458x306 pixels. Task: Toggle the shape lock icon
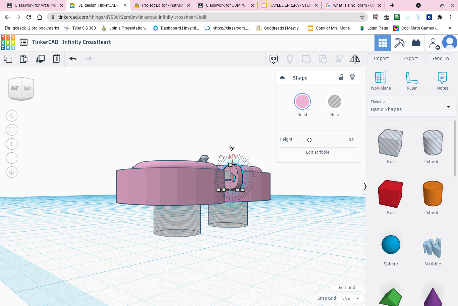click(x=341, y=78)
